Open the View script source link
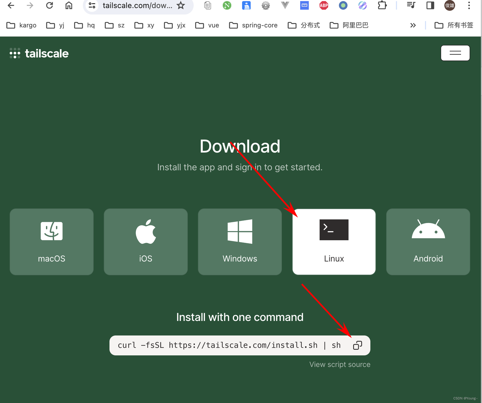The width and height of the screenshot is (482, 403). (x=340, y=365)
